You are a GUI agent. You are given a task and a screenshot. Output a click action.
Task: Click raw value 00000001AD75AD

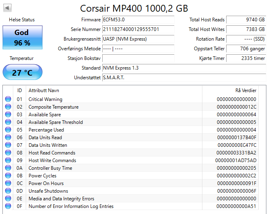pos(236,160)
